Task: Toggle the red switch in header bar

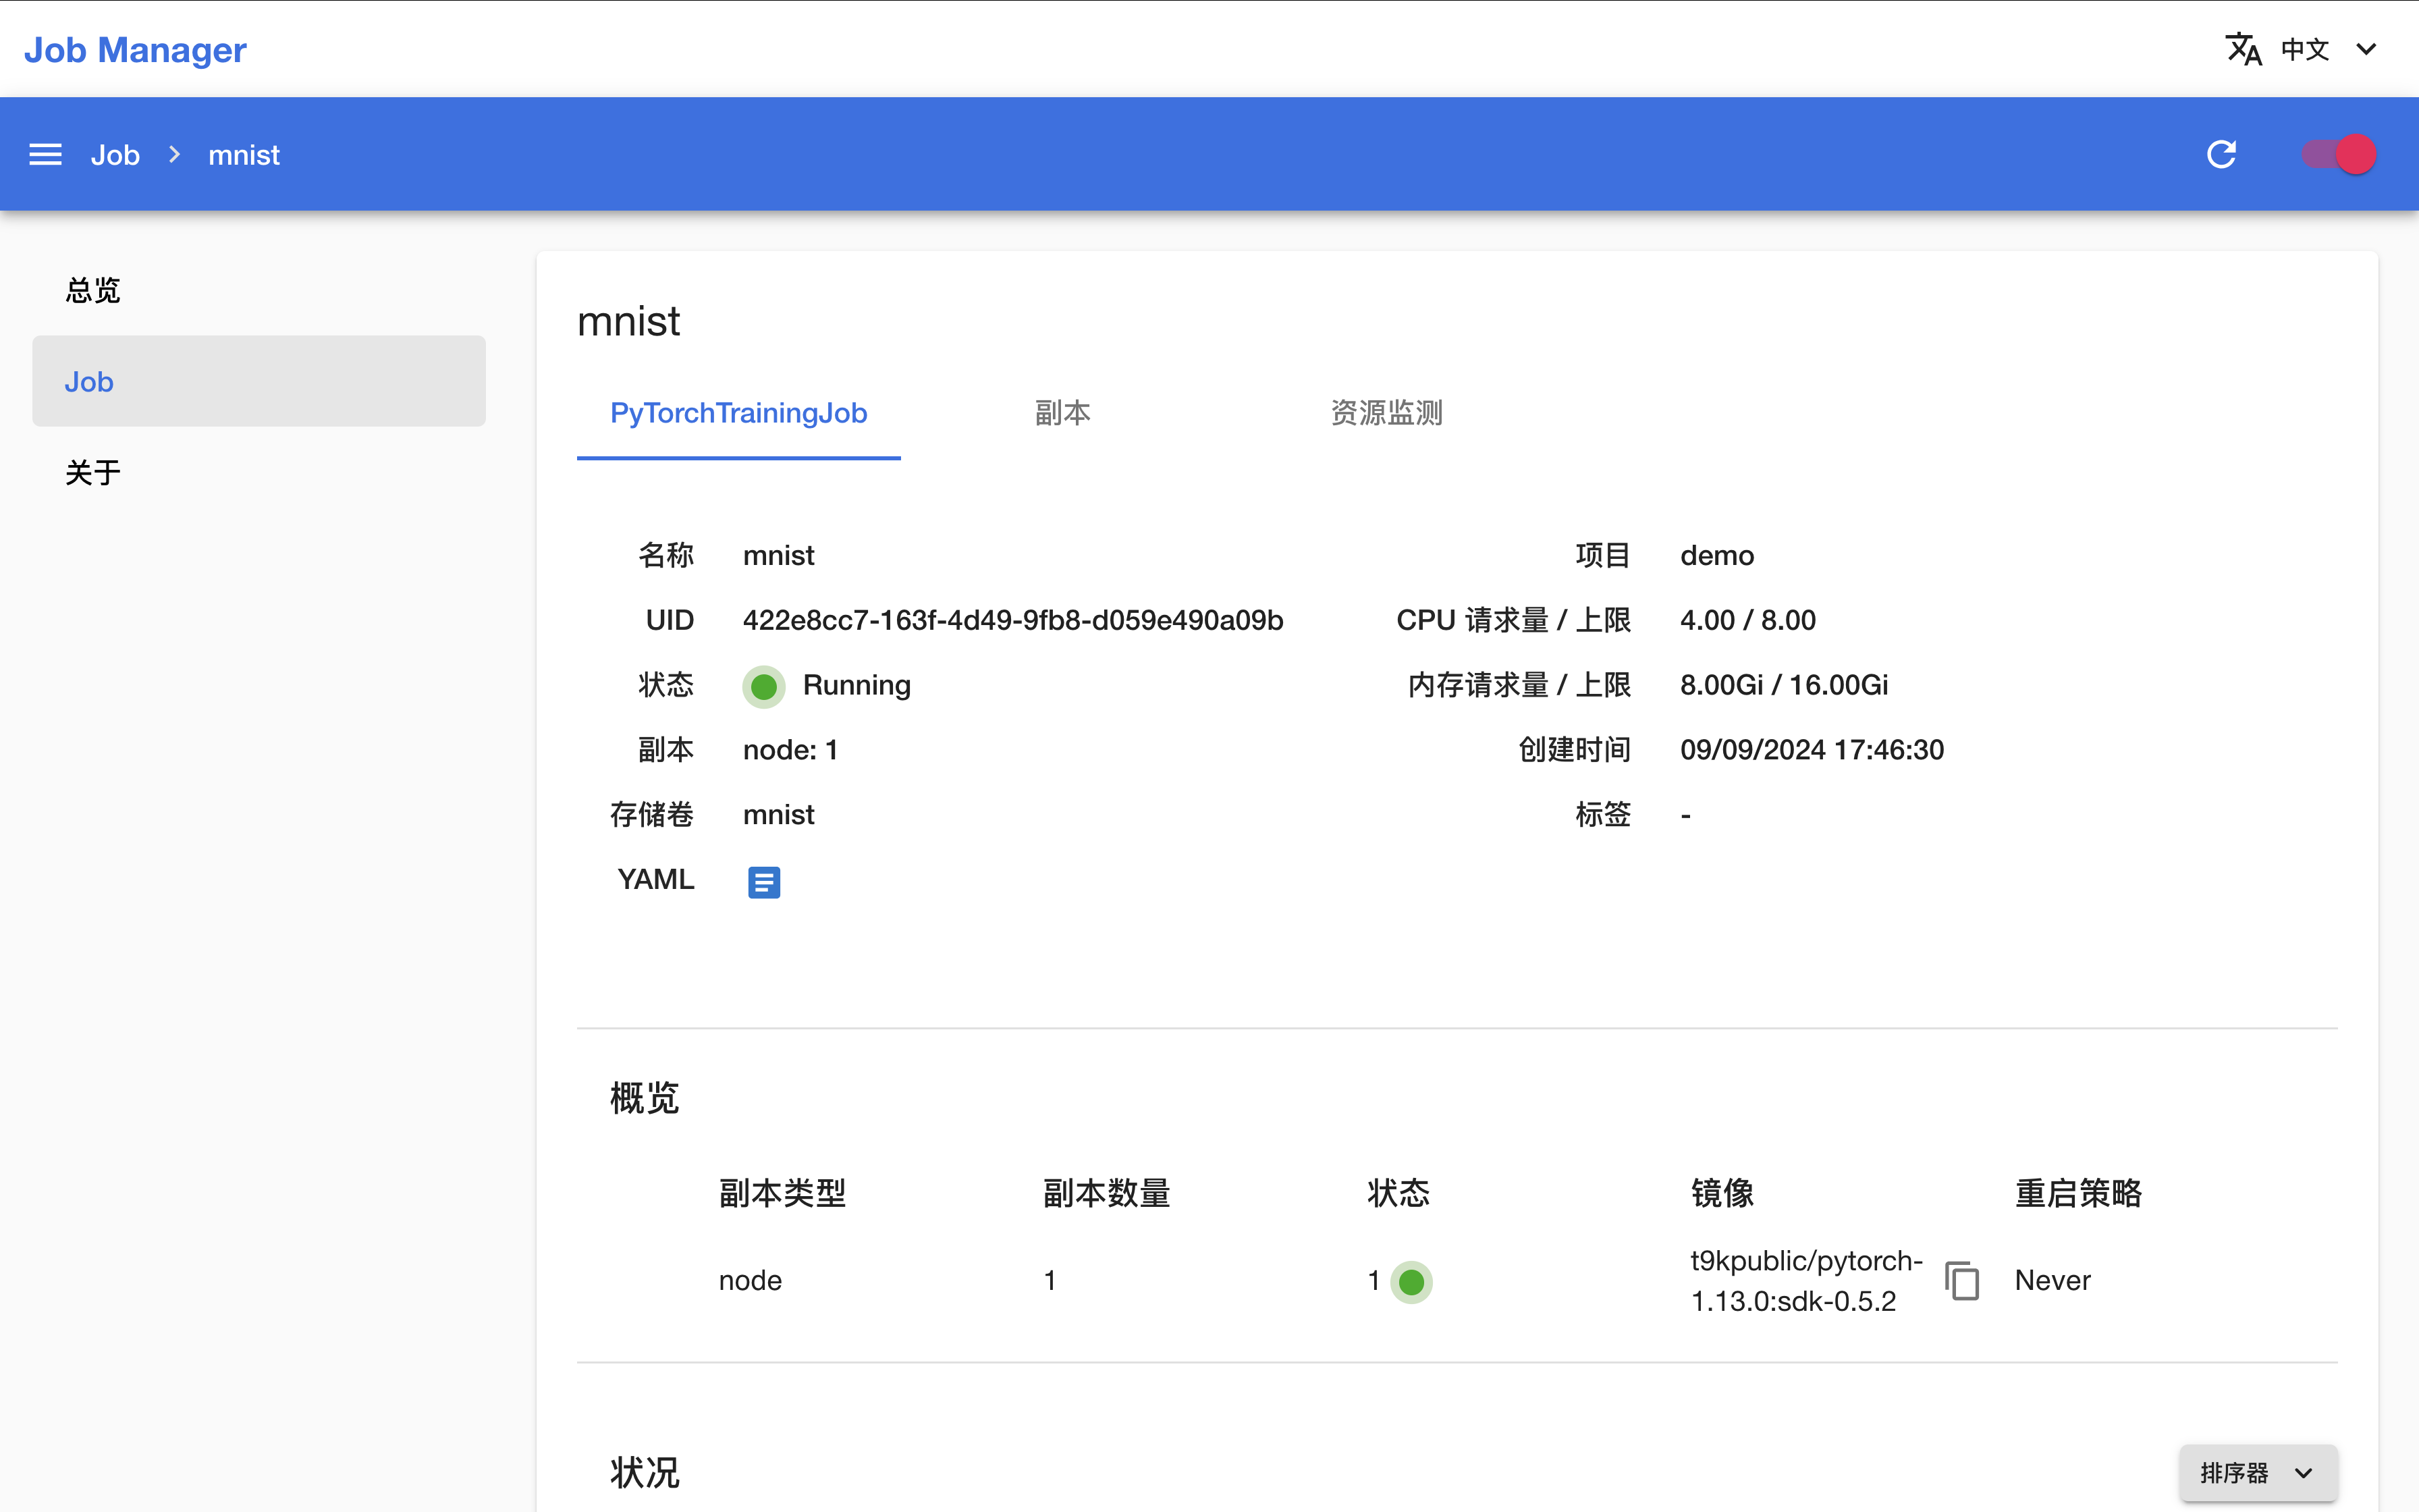Action: [2339, 154]
